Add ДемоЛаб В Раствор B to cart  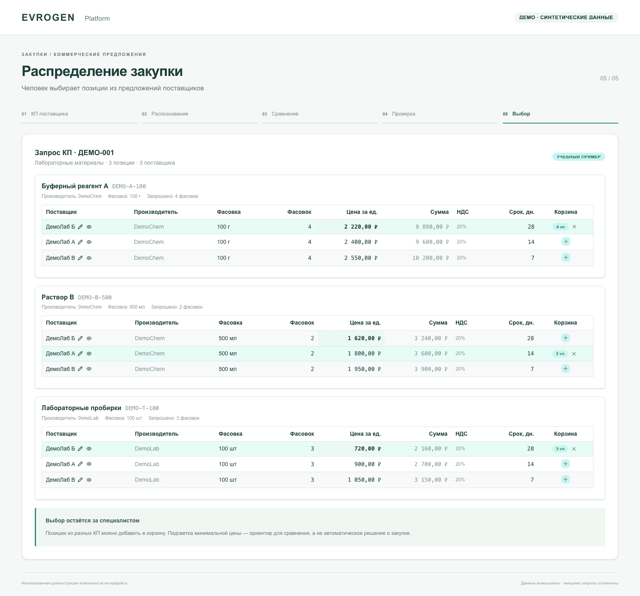pos(565,369)
